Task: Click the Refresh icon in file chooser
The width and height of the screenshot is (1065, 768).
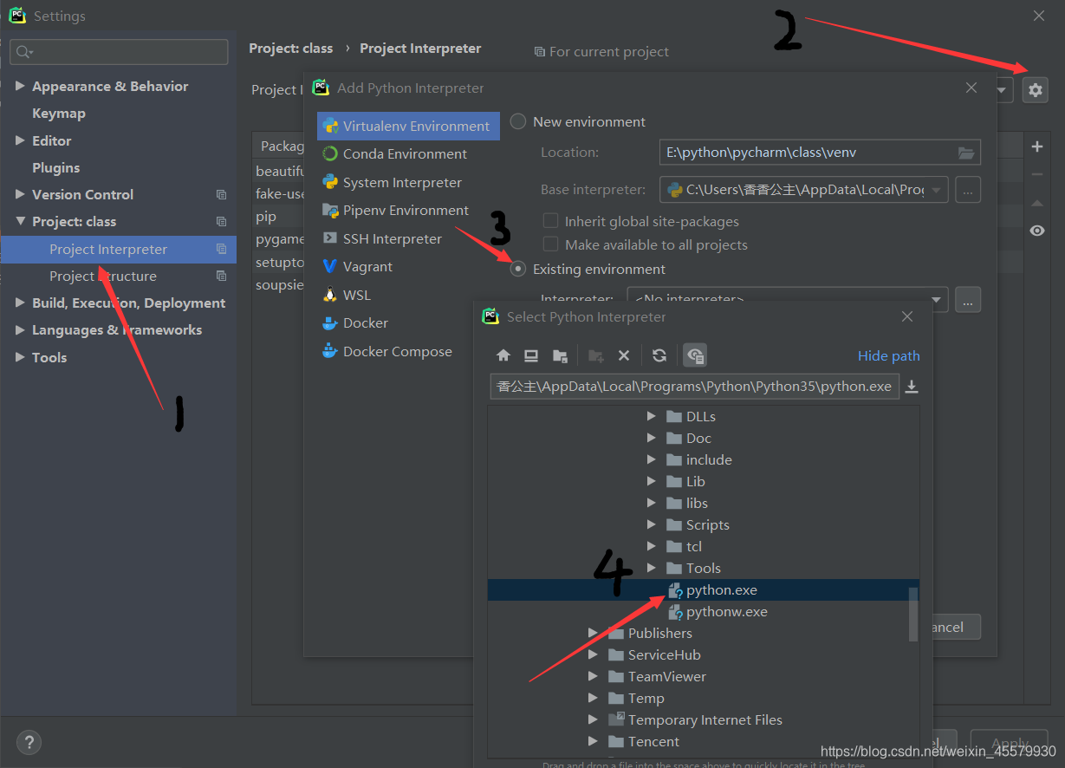Action: 659,355
